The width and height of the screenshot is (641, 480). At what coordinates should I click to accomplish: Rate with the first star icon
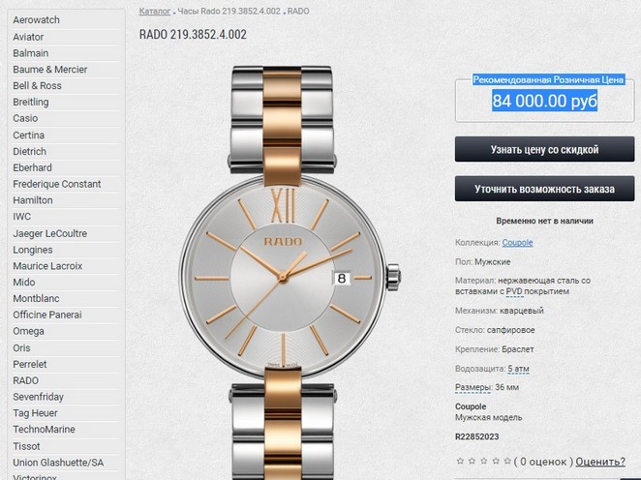coord(460,462)
